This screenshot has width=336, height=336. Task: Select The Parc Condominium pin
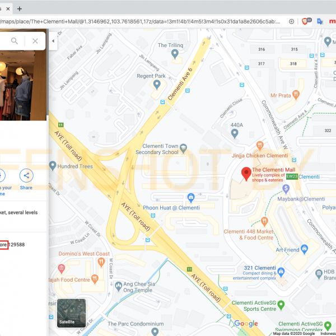[x=155, y=332]
